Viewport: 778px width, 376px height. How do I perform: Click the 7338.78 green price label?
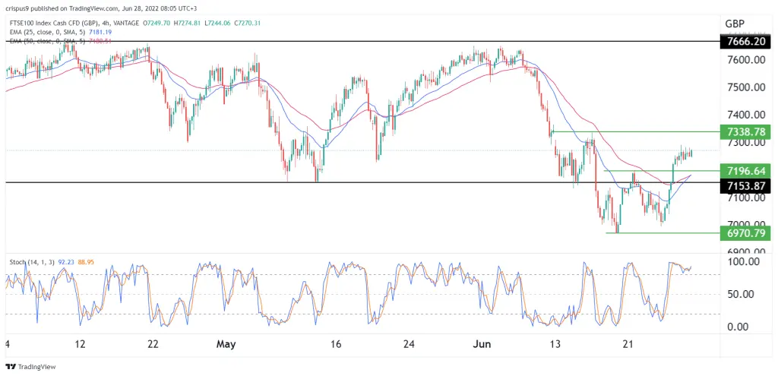pyautogui.click(x=745, y=132)
